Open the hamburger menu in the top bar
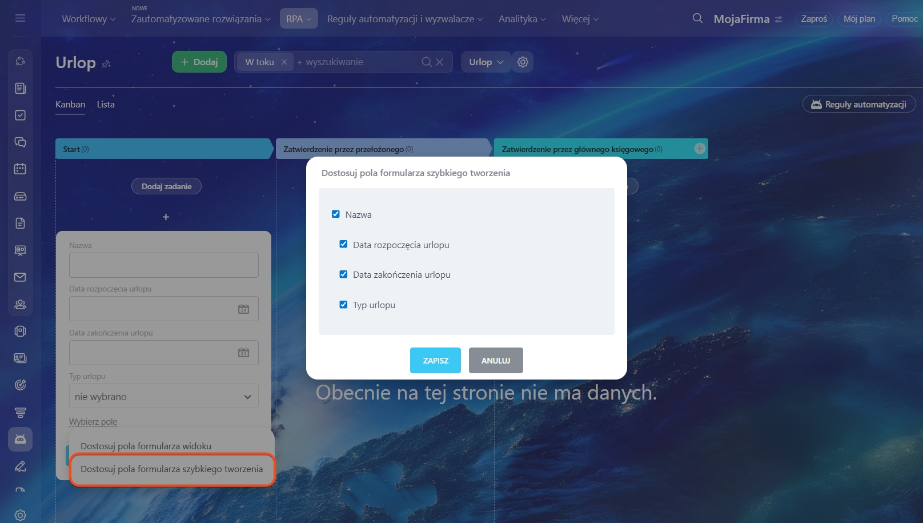The image size is (923, 523). pyautogui.click(x=20, y=18)
